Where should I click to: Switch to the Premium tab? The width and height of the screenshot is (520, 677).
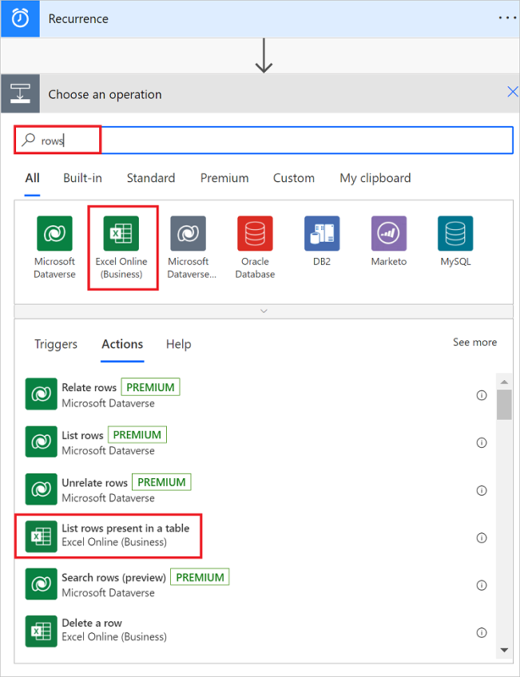point(224,178)
